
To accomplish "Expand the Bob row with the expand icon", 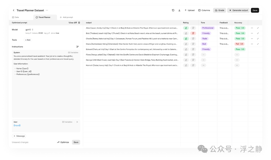I will (258, 33).
